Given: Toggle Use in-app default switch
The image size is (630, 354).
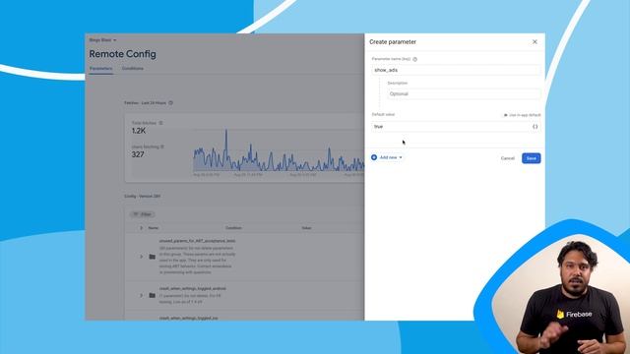Looking at the screenshot, I should [x=505, y=115].
